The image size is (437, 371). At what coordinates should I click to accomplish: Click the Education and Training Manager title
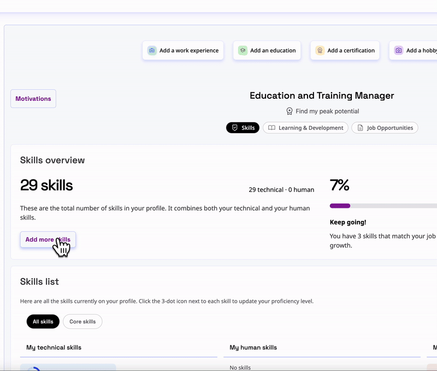point(322,95)
